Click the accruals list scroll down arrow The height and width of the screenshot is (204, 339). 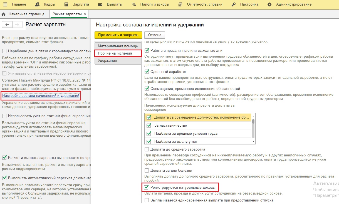click(253, 142)
